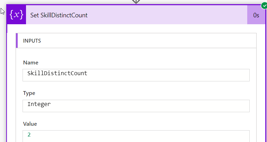Select the Set SkillDistinctCount action title
This screenshot has width=267, height=142.
pos(59,15)
